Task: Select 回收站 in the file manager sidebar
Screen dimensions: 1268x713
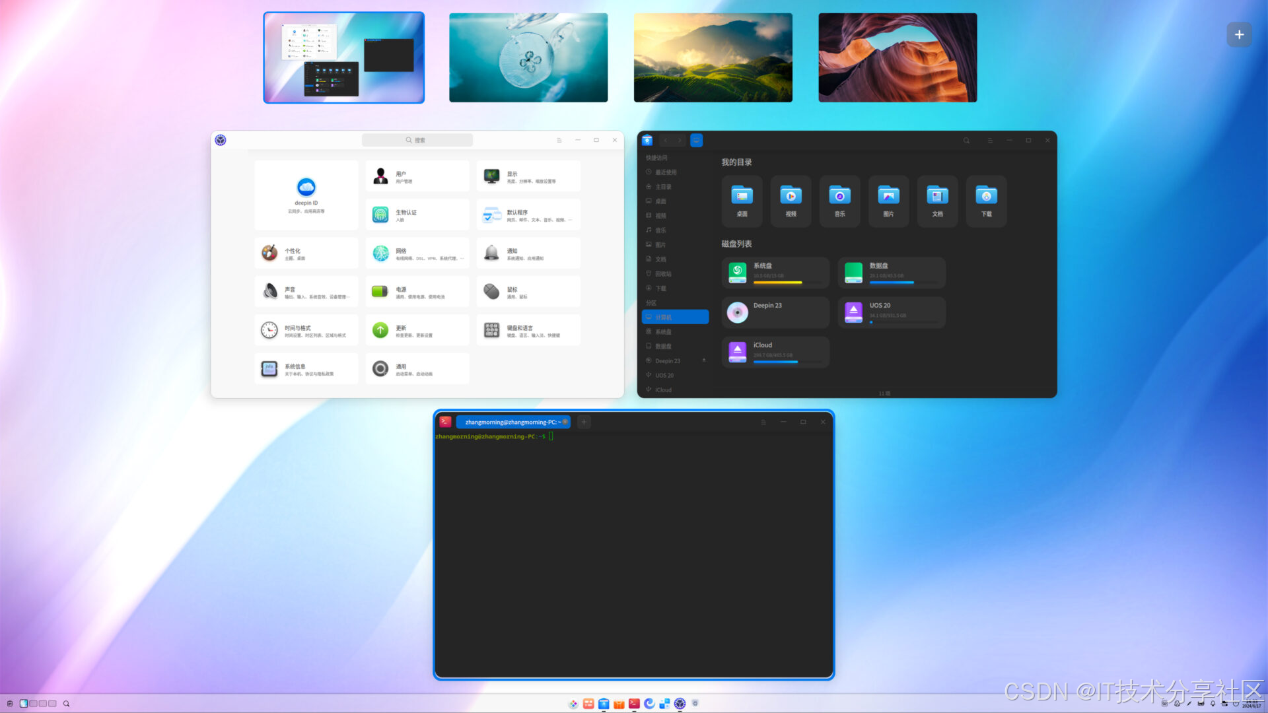Action: pos(663,274)
